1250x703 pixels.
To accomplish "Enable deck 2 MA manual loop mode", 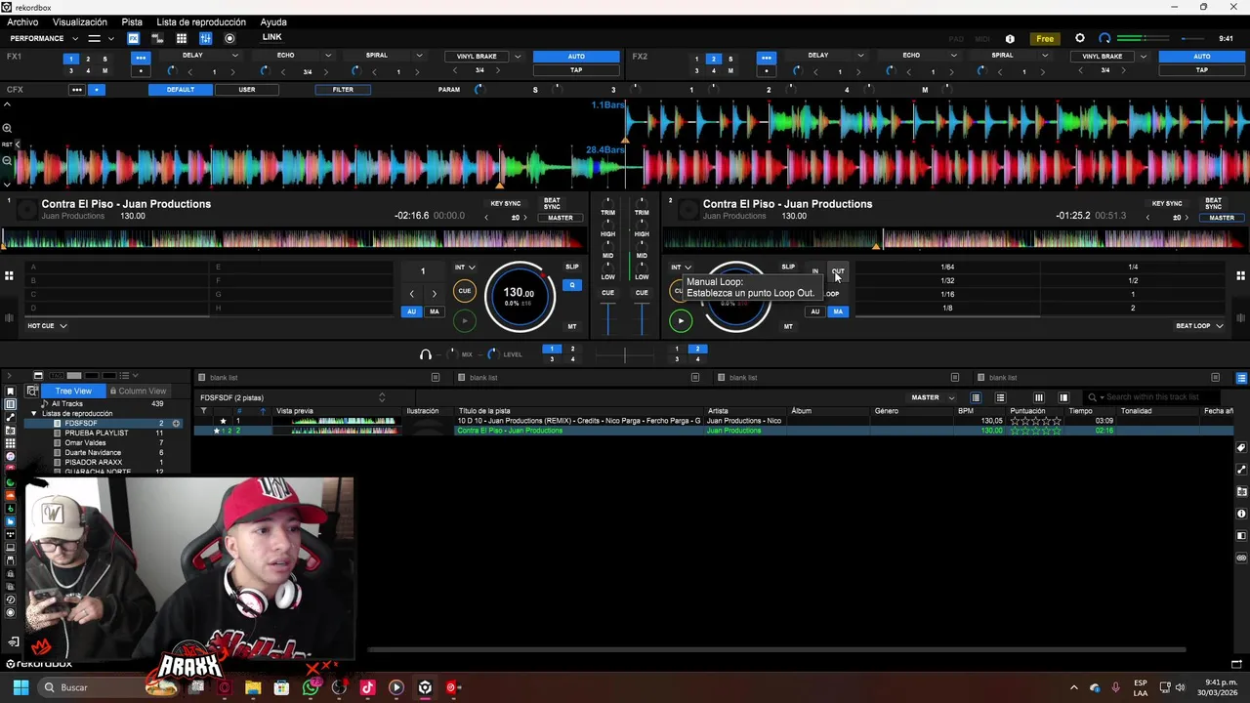I will click(838, 311).
